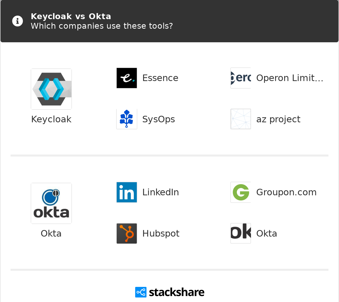Click the LinkedIn square logo
This screenshot has height=302, width=339.
click(x=126, y=192)
